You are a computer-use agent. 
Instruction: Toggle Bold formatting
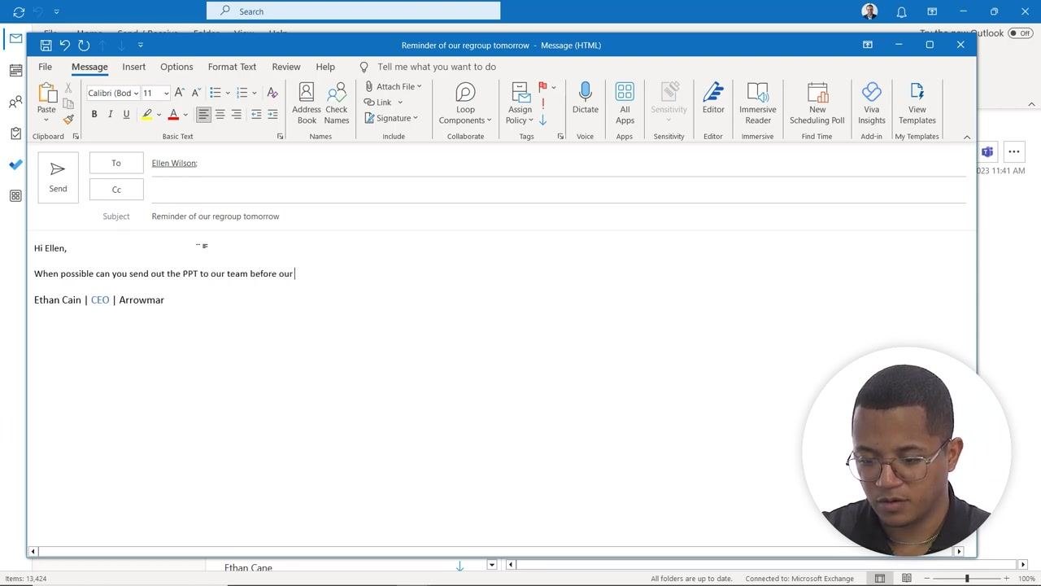click(x=94, y=115)
